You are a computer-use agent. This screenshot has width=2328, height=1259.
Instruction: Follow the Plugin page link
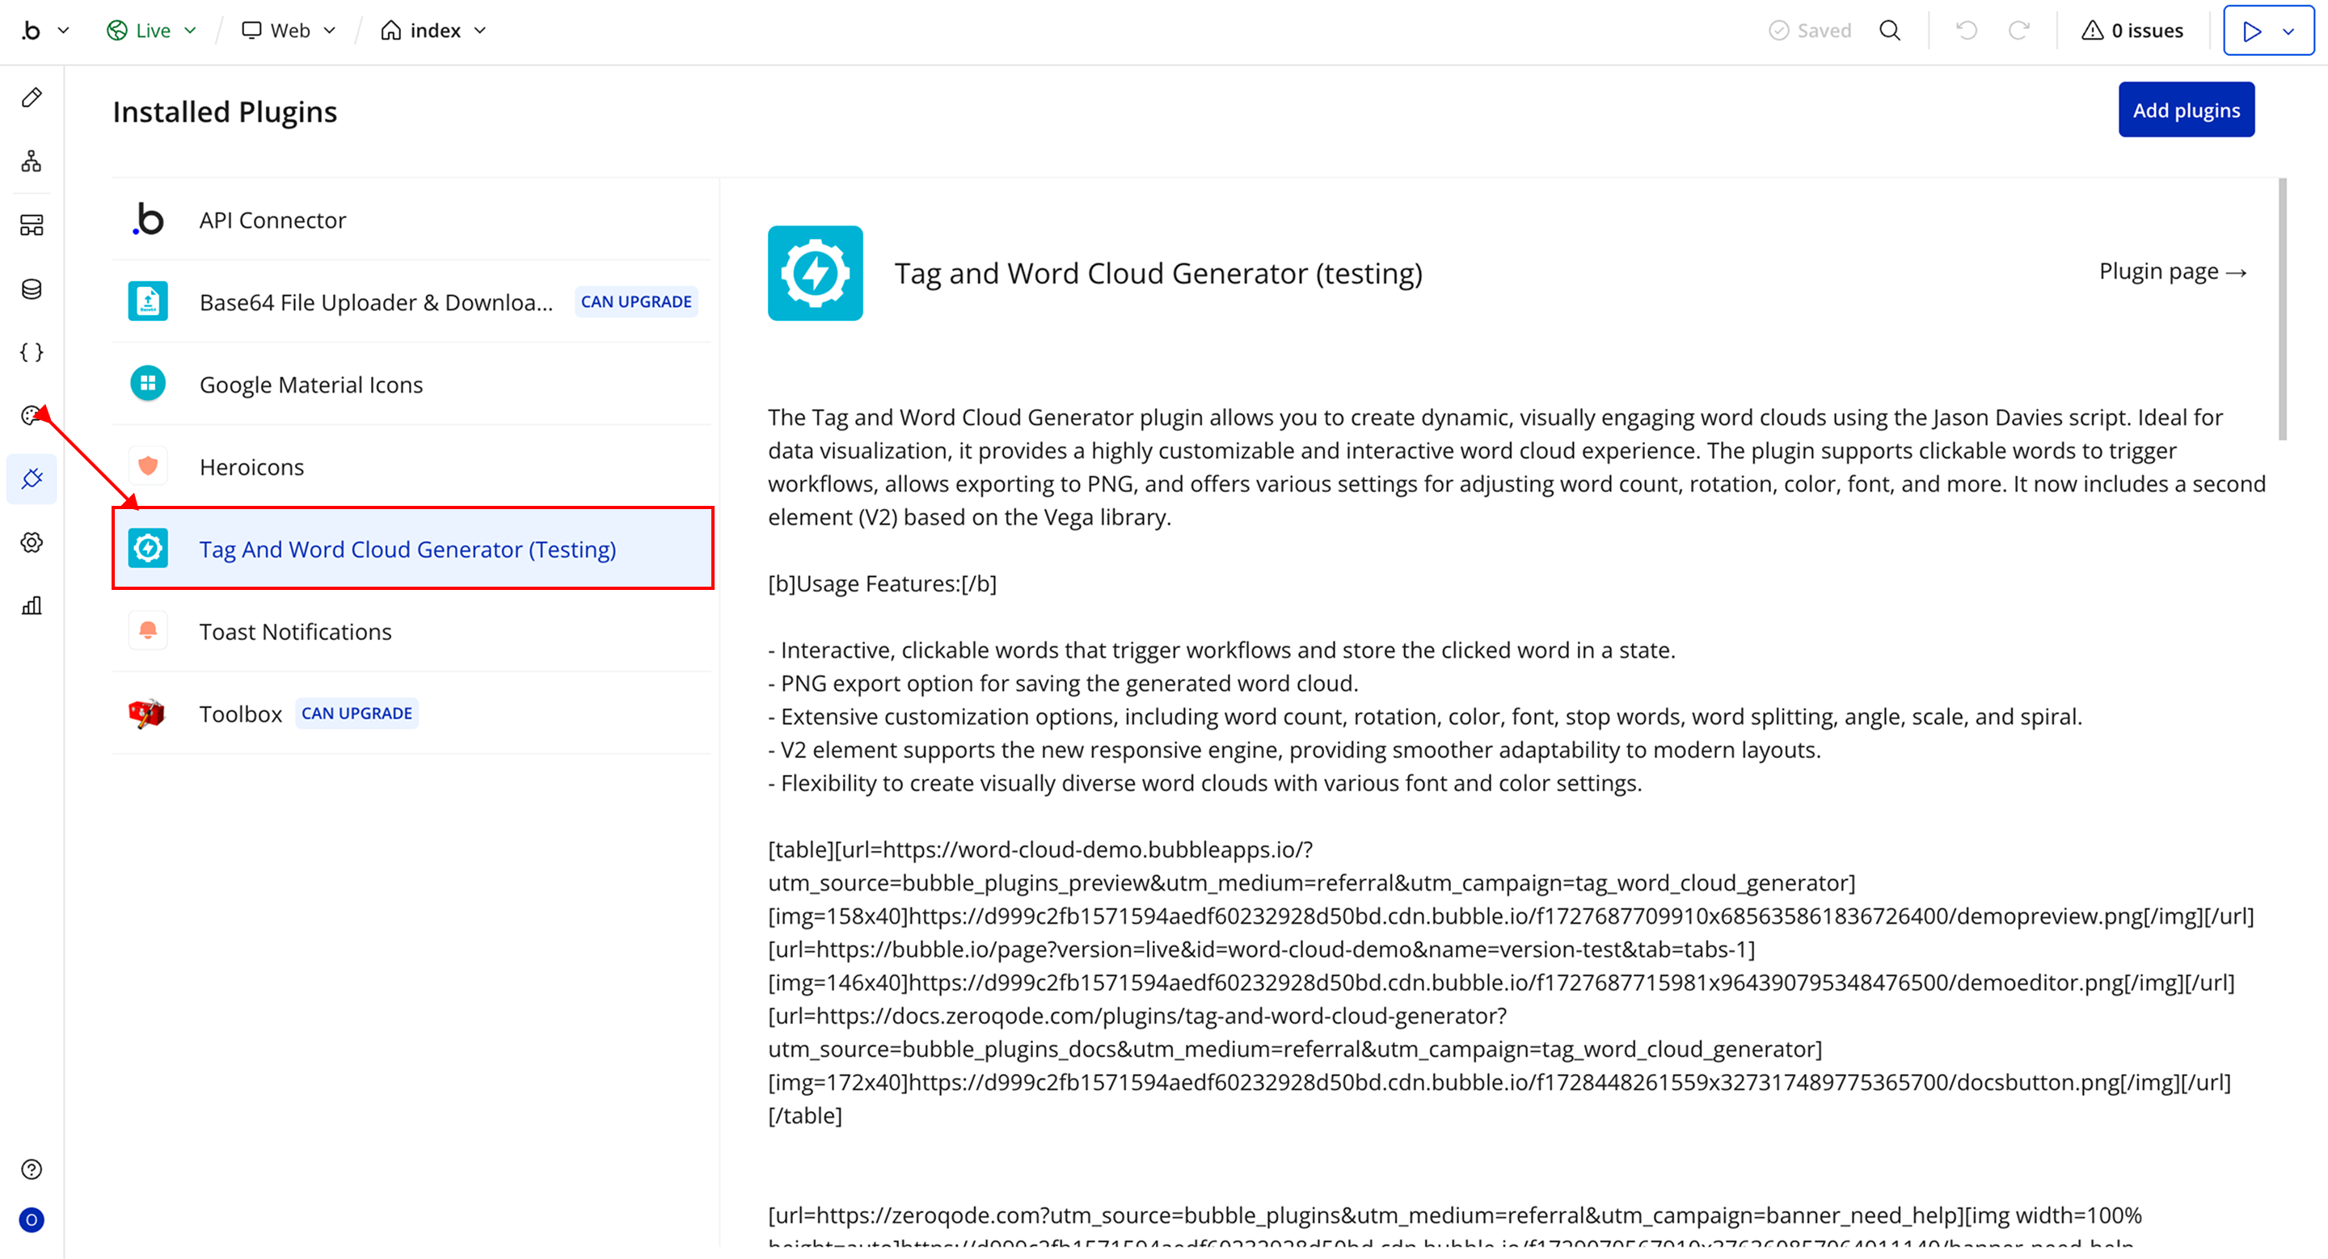tap(2172, 272)
